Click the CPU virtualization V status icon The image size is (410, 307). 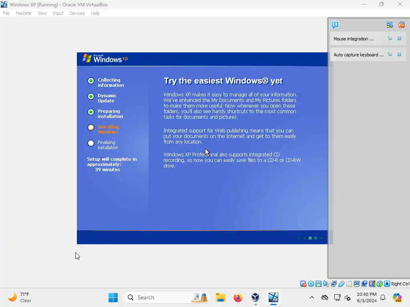pos(372,284)
